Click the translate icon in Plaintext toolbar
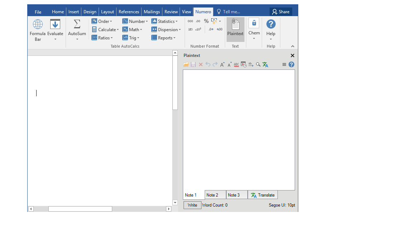The height and width of the screenshot is (232, 413). [265, 65]
